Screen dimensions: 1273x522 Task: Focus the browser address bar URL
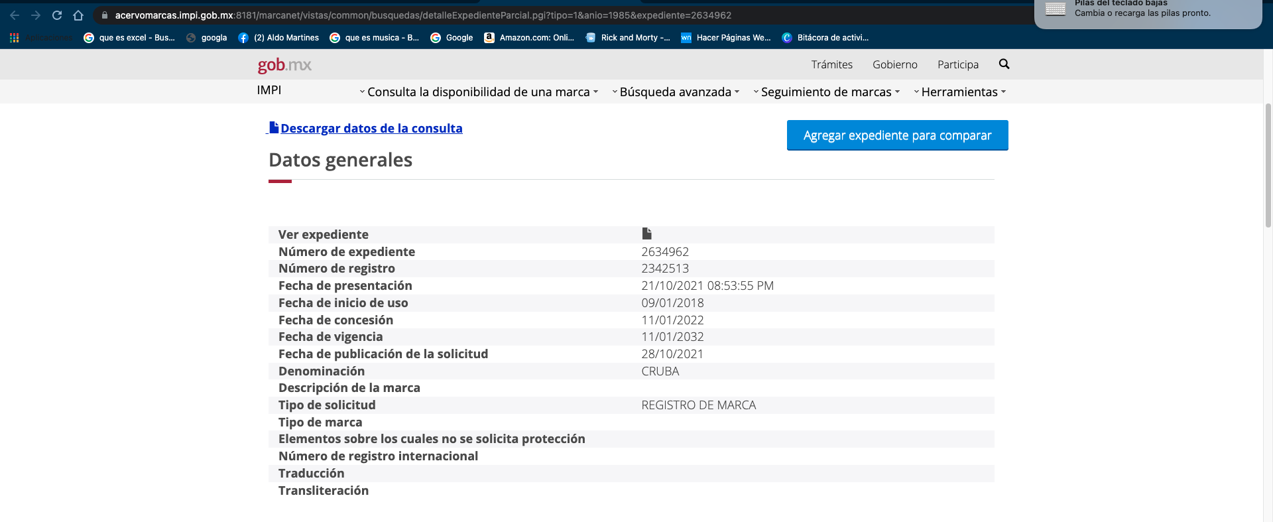pyautogui.click(x=423, y=15)
